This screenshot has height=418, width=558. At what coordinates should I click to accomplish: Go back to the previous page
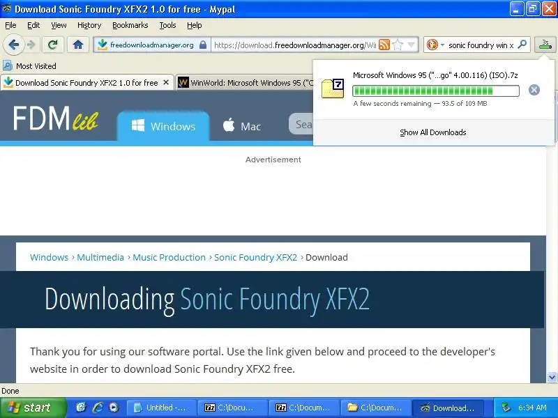[x=13, y=45]
